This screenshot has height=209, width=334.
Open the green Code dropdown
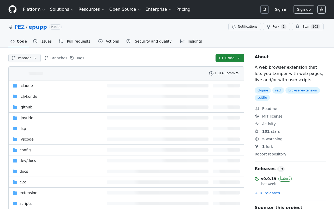(x=230, y=58)
